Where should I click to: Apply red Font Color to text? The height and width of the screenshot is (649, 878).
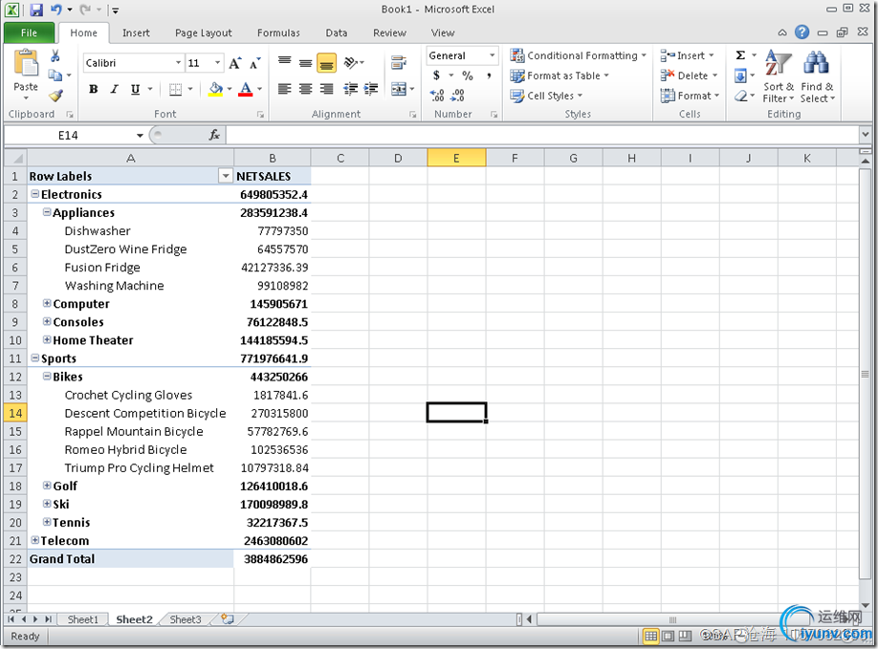245,89
